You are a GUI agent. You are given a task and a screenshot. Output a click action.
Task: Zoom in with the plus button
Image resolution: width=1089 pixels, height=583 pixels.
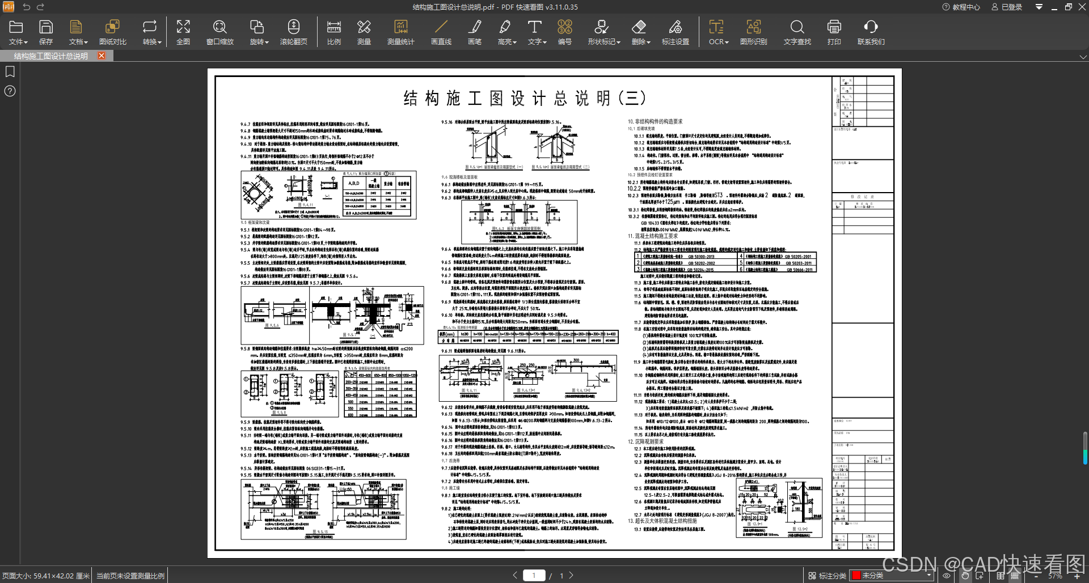(1077, 576)
